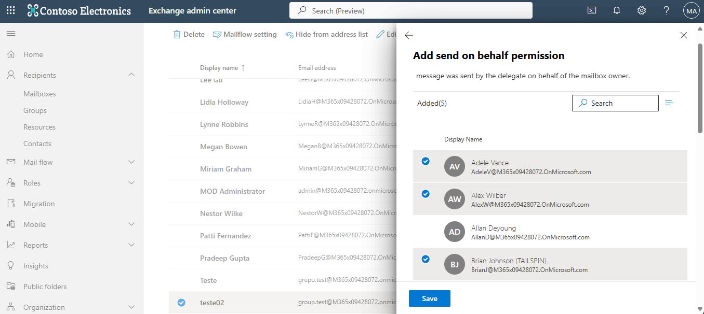
Task: Collapse the Recipients section
Action: pos(131,75)
